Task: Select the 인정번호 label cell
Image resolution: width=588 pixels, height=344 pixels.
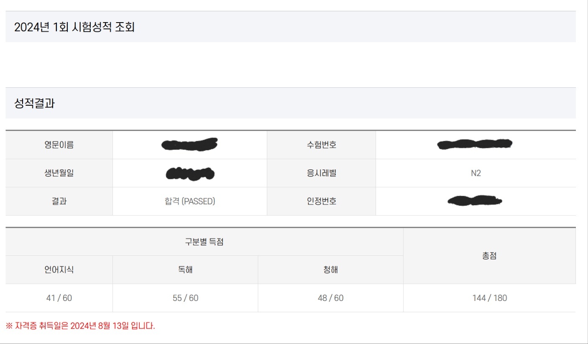Action: (321, 201)
